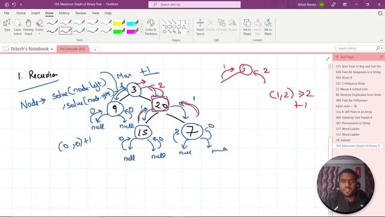Select the yellow highlighter
385x217 pixels.
tap(119, 23)
